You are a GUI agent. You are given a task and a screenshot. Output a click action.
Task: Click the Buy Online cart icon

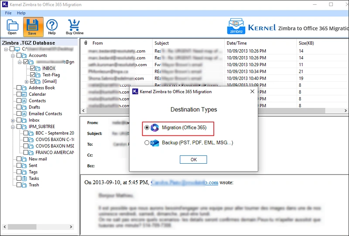(75, 27)
